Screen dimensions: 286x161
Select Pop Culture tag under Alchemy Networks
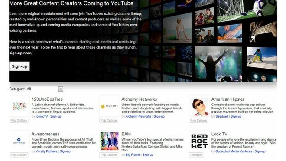[x=109, y=121]
